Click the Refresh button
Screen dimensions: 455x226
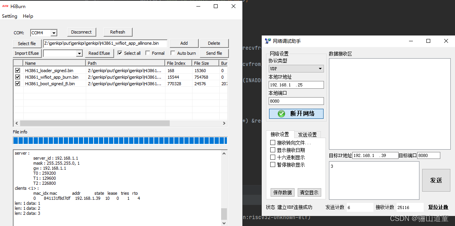[x=118, y=32]
